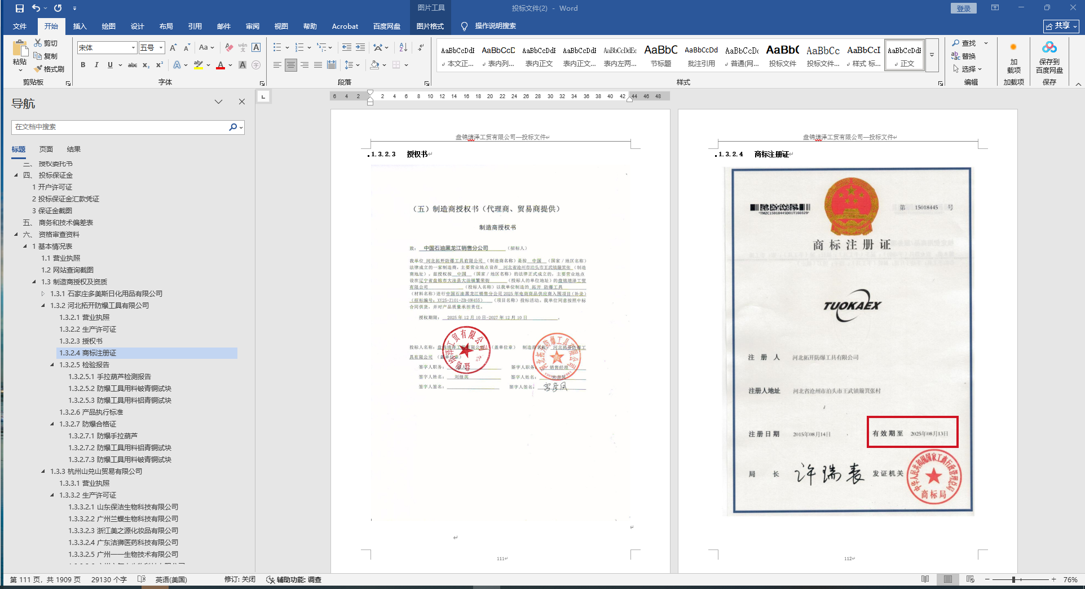Toggle underline formatting
This screenshot has width=1085, height=589.
point(110,65)
